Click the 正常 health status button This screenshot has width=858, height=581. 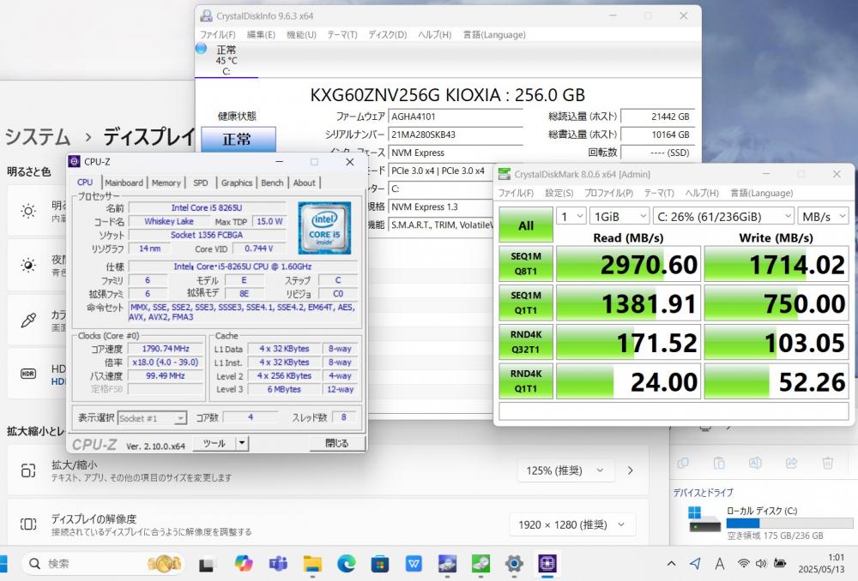click(x=238, y=139)
